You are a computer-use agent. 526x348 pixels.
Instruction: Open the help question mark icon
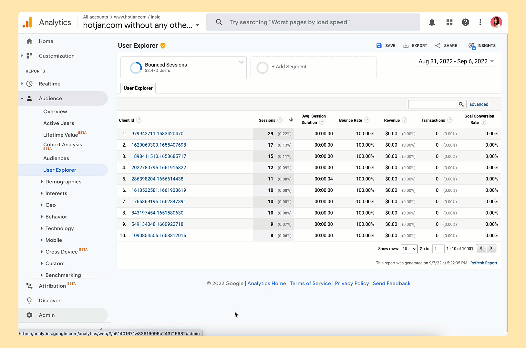coord(465,22)
